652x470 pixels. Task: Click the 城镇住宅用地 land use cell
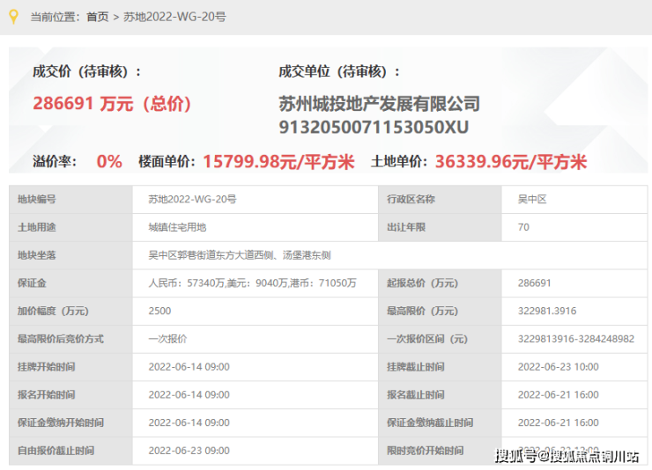coord(255,228)
